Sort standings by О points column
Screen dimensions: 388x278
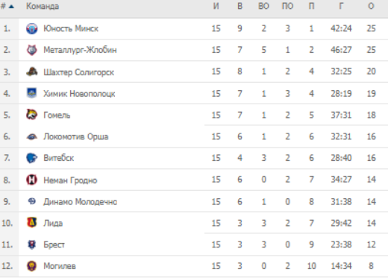pyautogui.click(x=371, y=6)
